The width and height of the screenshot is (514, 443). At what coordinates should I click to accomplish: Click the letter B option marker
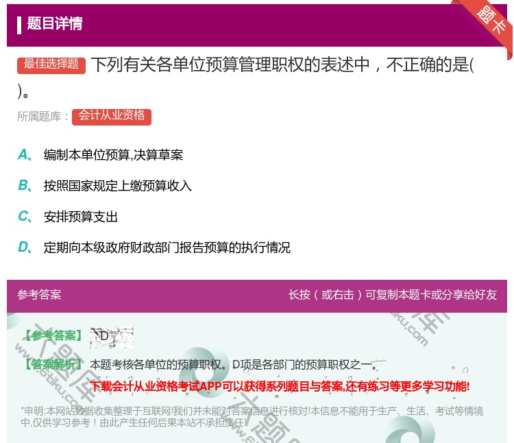pos(25,186)
